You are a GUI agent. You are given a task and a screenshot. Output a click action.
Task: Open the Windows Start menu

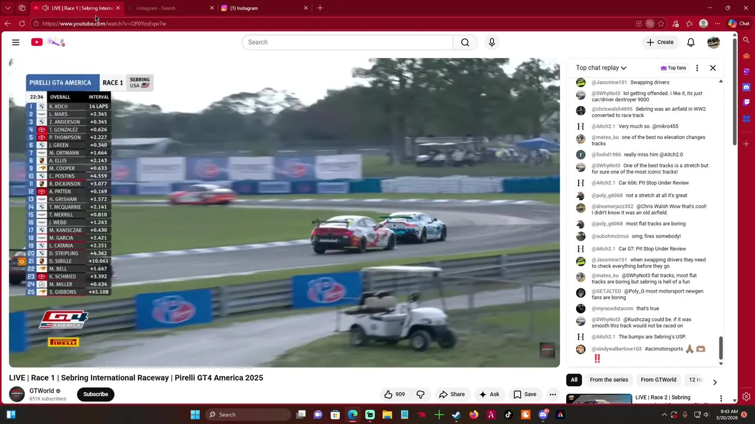coord(195,415)
